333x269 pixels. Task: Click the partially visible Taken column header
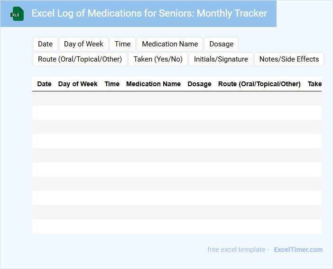[314, 84]
